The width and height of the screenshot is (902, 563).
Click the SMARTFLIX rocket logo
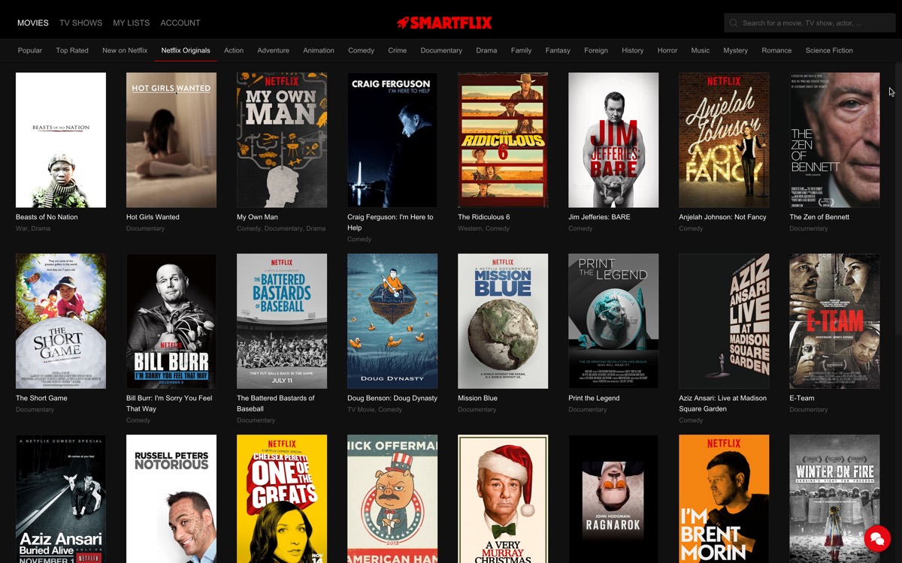pyautogui.click(x=444, y=23)
